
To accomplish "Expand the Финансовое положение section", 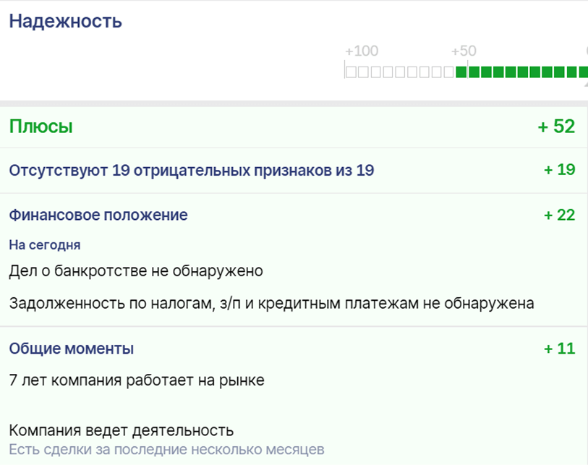I will point(98,215).
